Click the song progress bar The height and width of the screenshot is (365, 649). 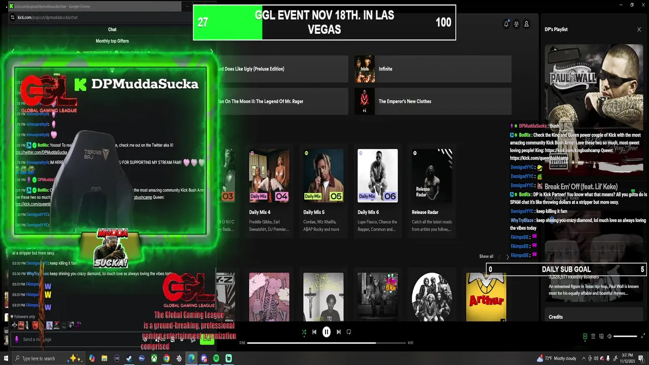pos(327,343)
